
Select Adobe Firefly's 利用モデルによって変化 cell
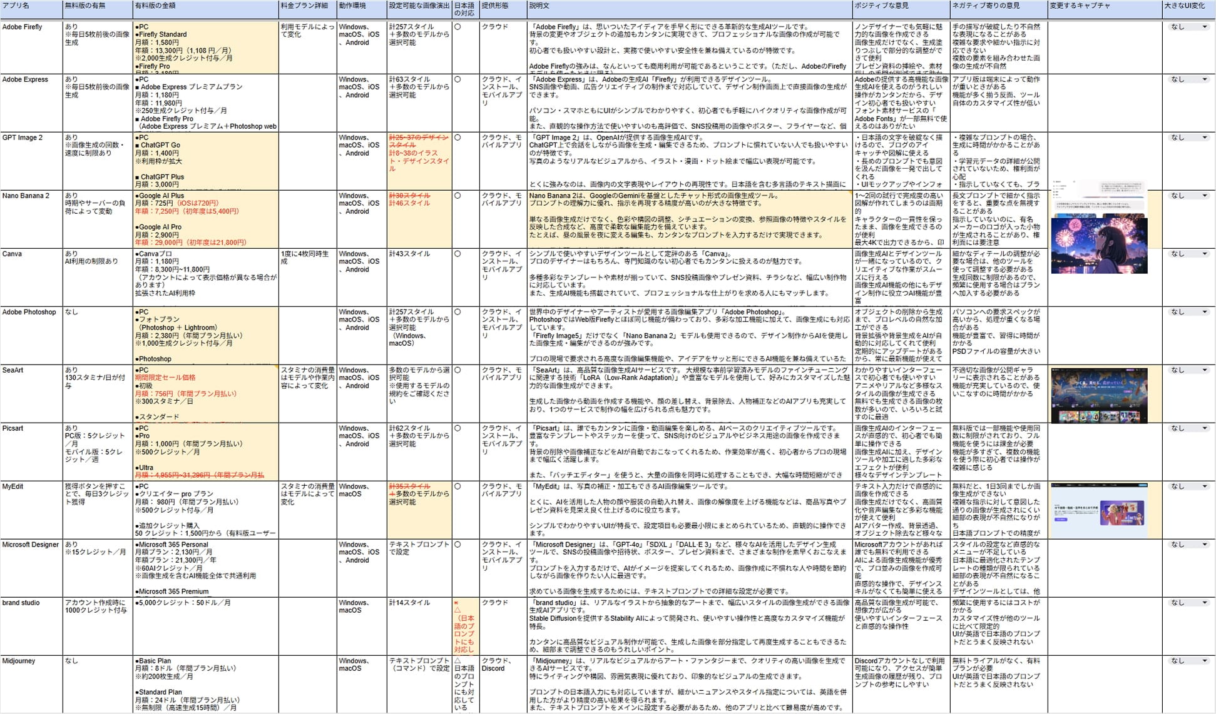click(x=308, y=47)
